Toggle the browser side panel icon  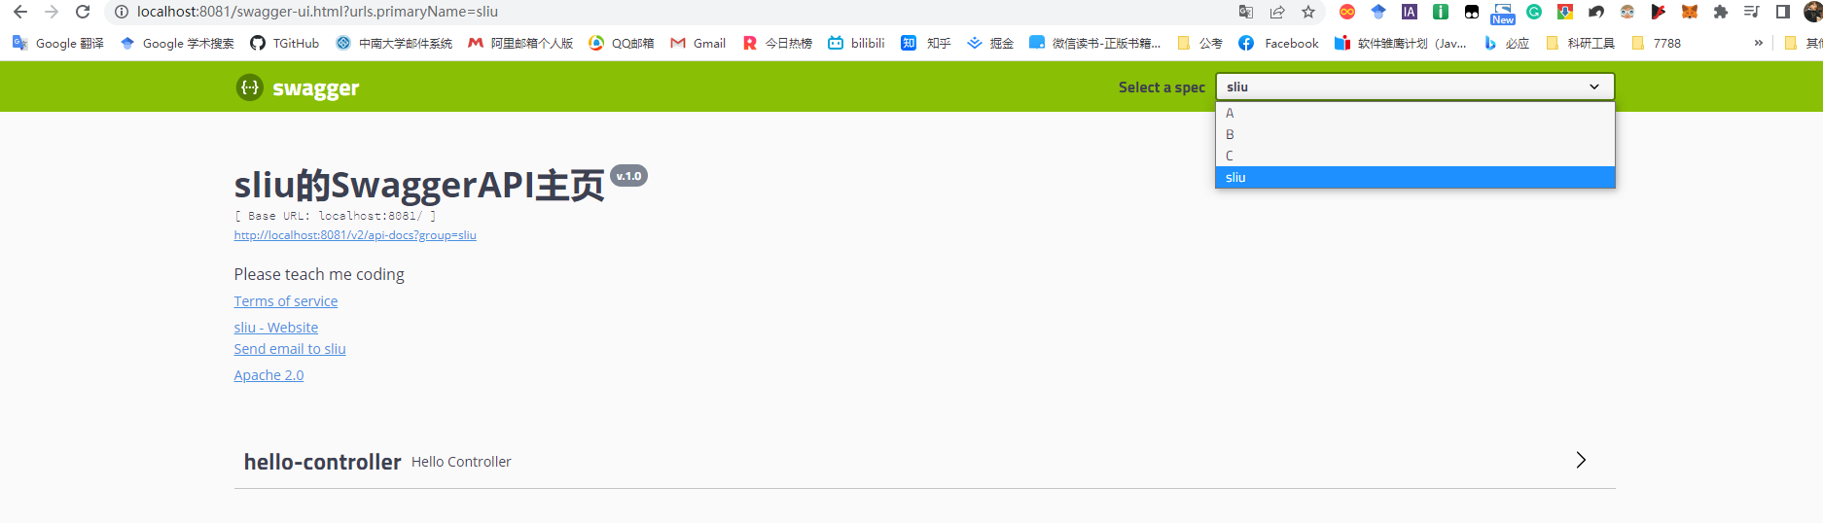(1783, 12)
